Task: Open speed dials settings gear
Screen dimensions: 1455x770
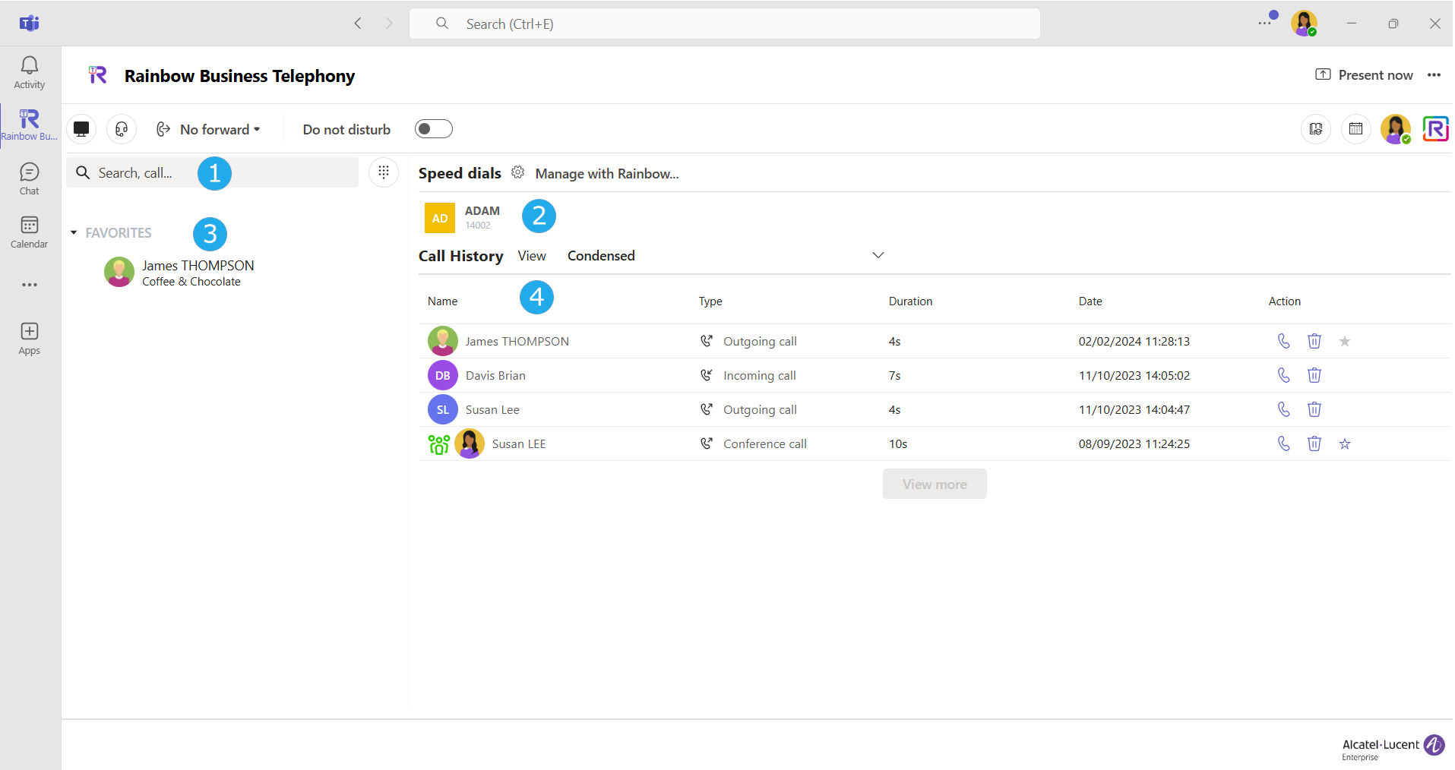Action: [x=518, y=173]
